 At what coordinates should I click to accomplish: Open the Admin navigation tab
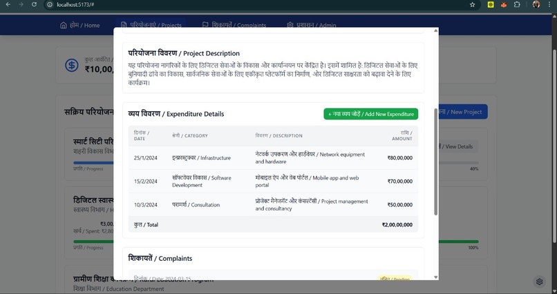pos(312,25)
